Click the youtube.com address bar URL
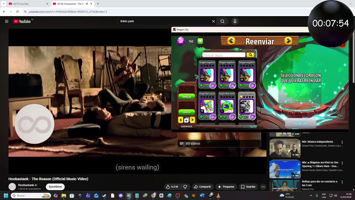 coord(68,12)
